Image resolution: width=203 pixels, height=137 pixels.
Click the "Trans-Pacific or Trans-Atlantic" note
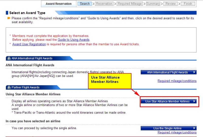click(x=69, y=113)
